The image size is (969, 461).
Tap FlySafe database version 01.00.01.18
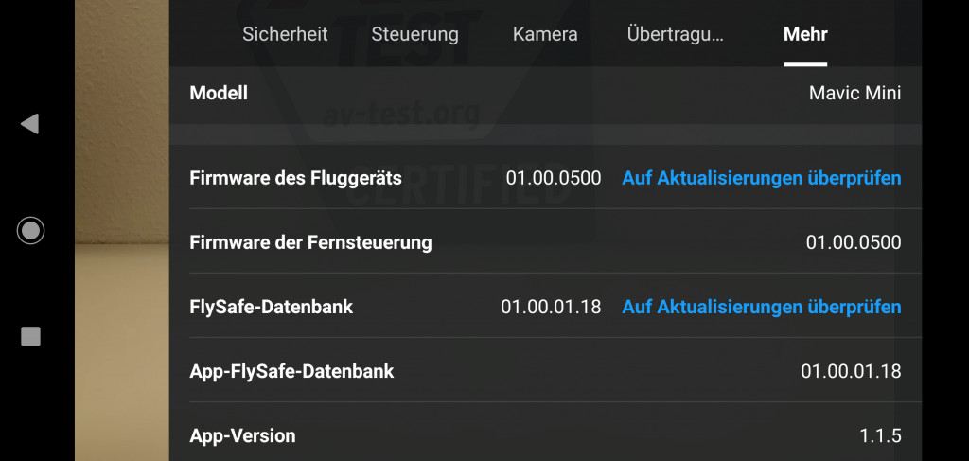point(551,307)
